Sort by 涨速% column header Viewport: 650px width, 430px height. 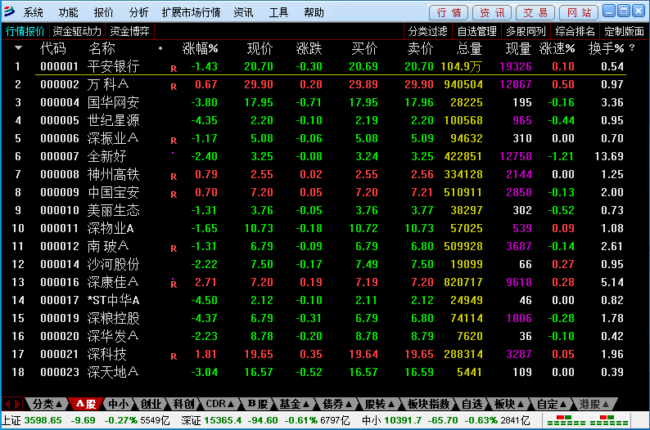[x=557, y=49]
